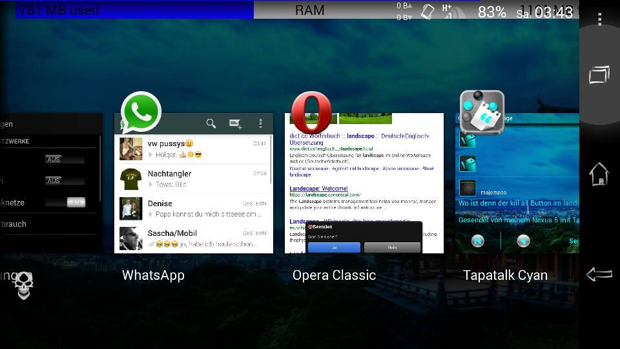Tap the new message icon in WhatsApp
The image size is (620, 349).
(236, 123)
